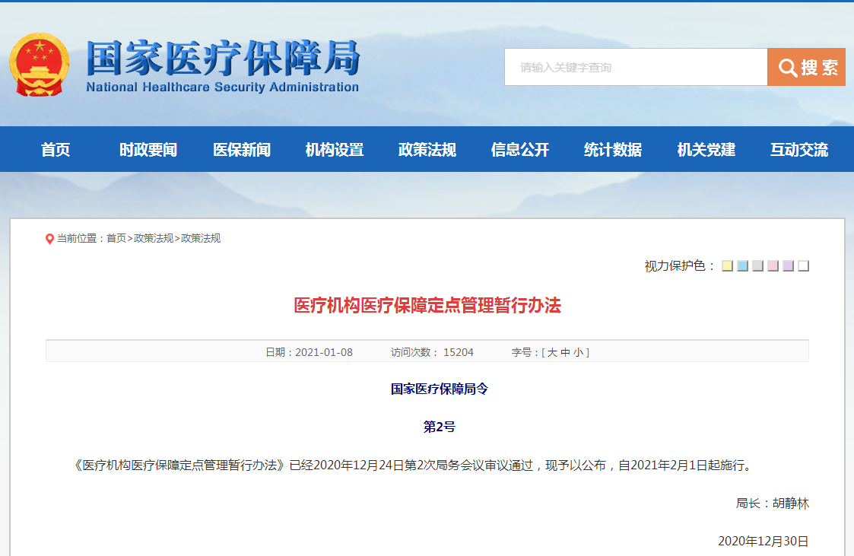This screenshot has width=854, height=556.
Task: Click the keyword search input field
Action: click(636, 67)
